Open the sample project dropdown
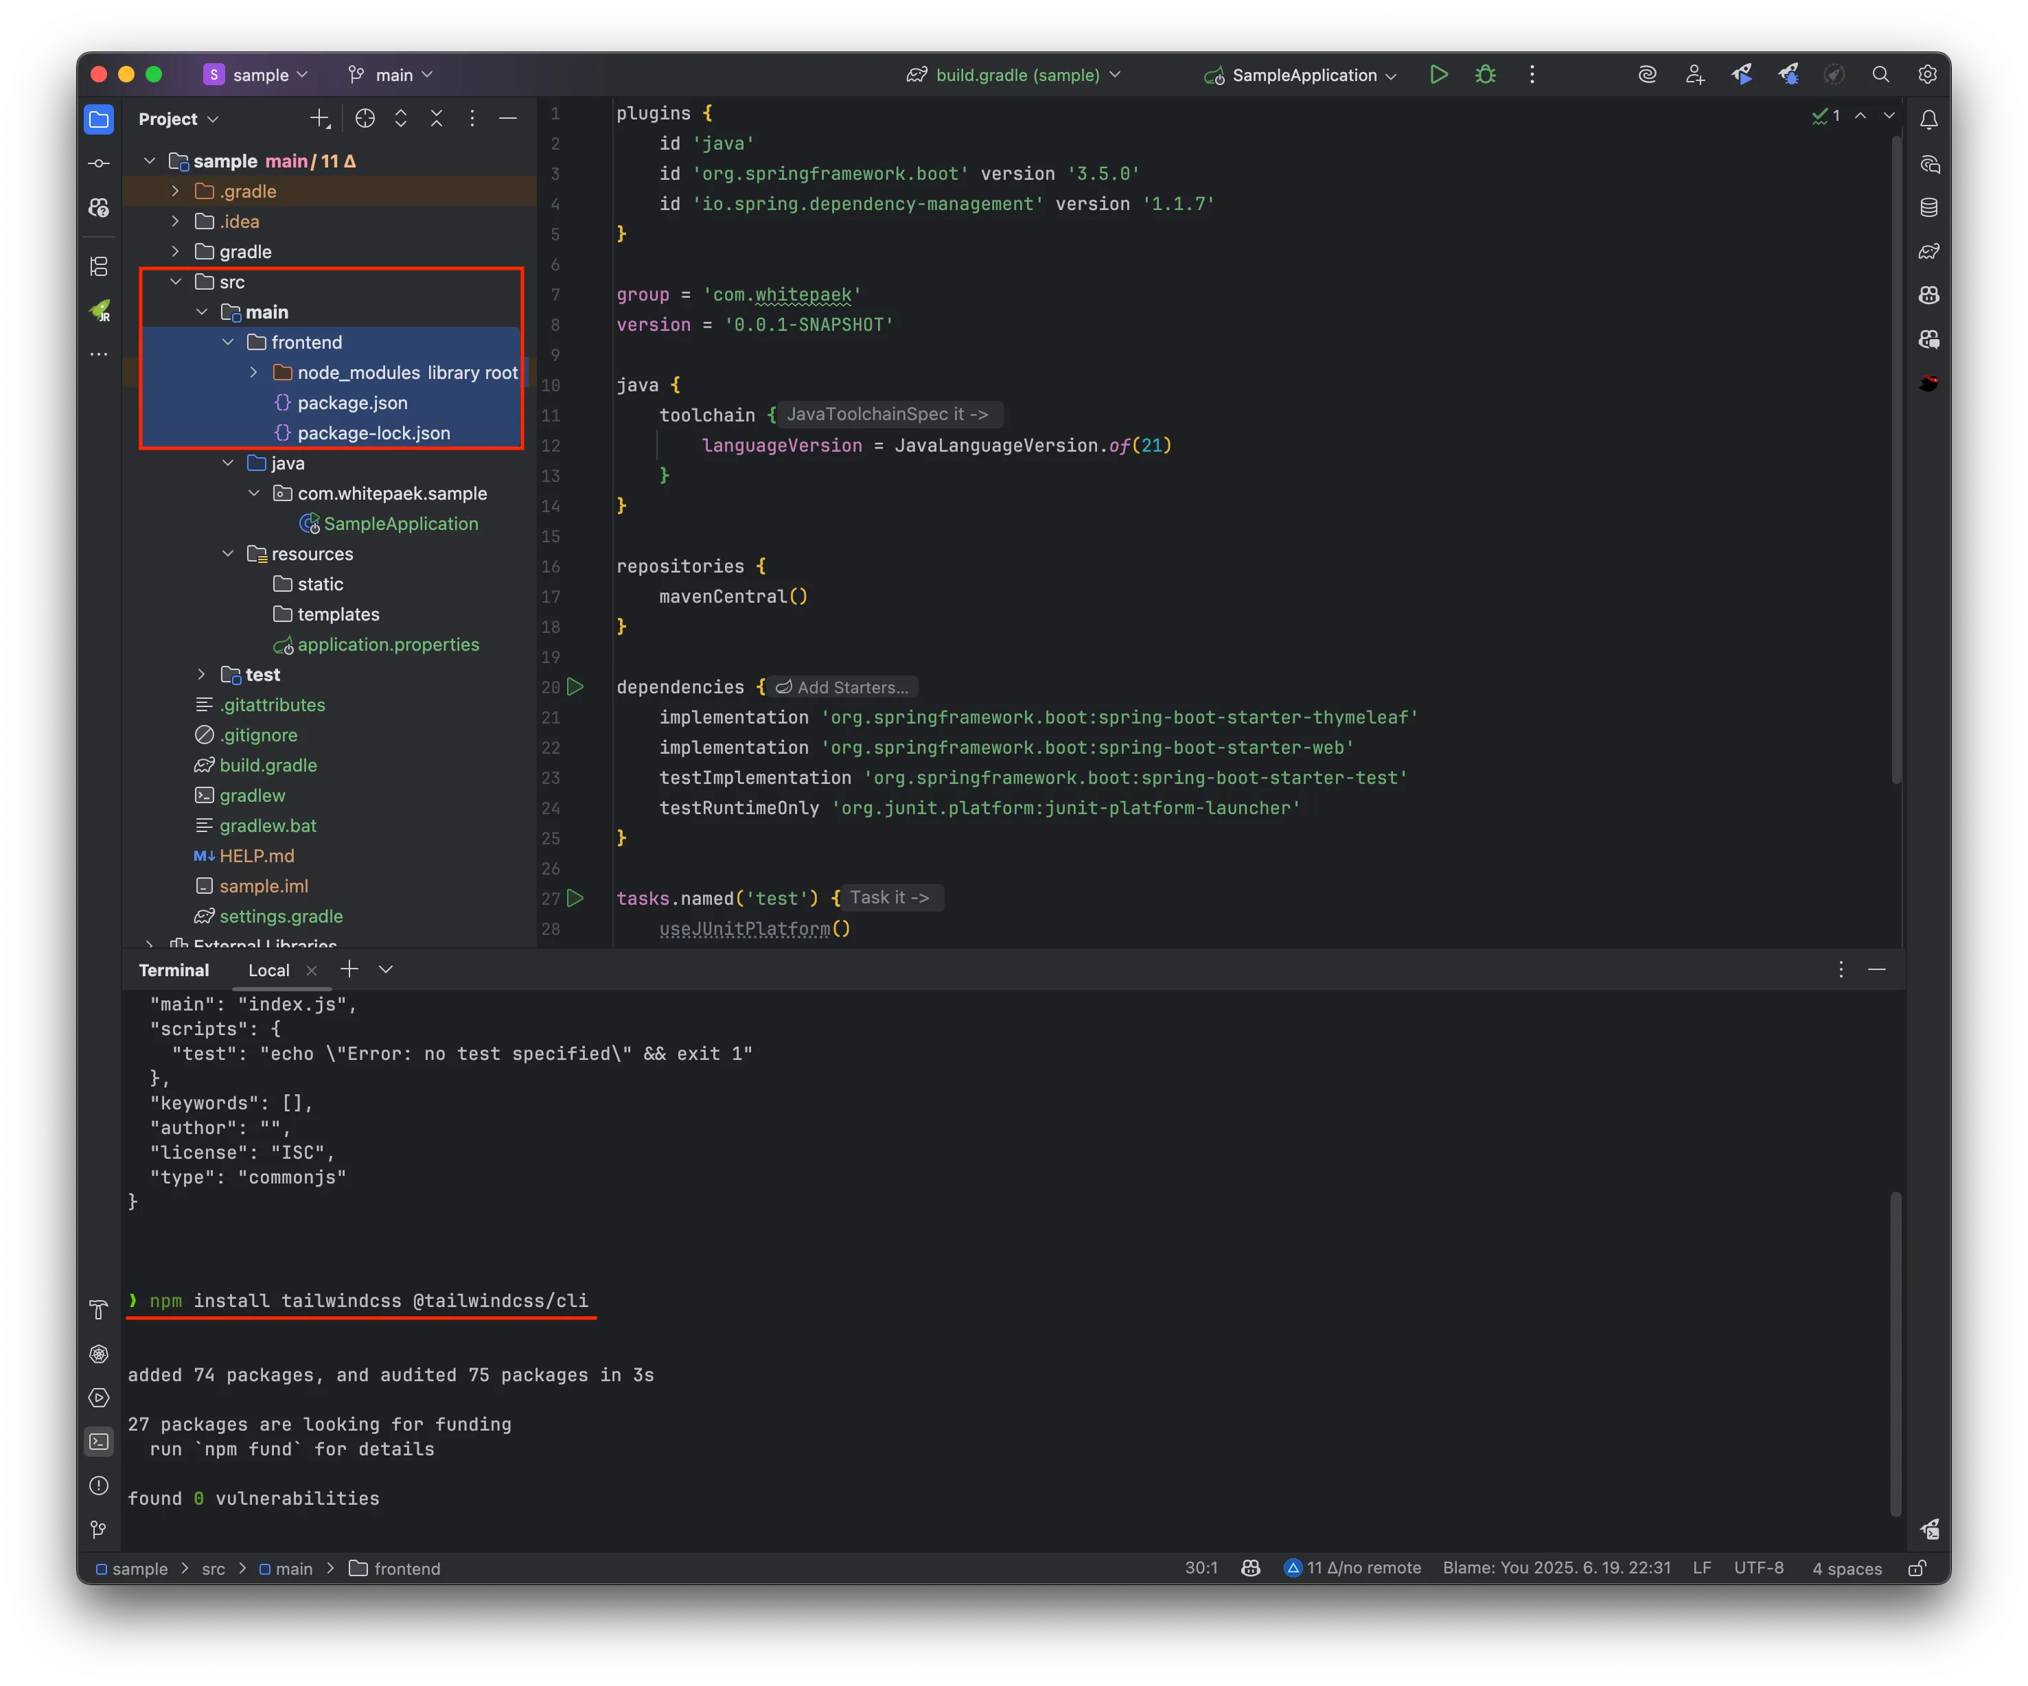Image resolution: width=2028 pixels, height=1686 pixels. [256, 74]
